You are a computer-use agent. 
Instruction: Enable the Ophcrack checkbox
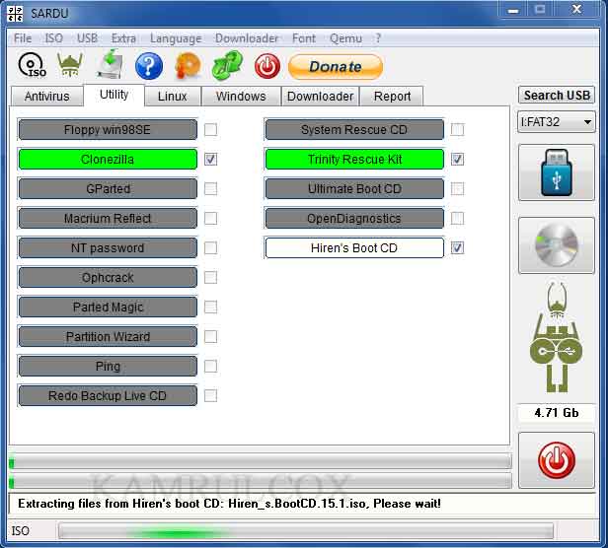pos(210,277)
